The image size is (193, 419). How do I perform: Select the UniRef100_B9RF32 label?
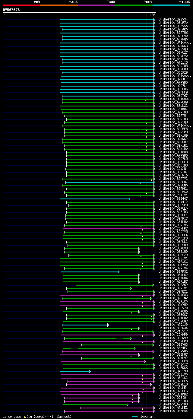pyautogui.click(x=173, y=271)
